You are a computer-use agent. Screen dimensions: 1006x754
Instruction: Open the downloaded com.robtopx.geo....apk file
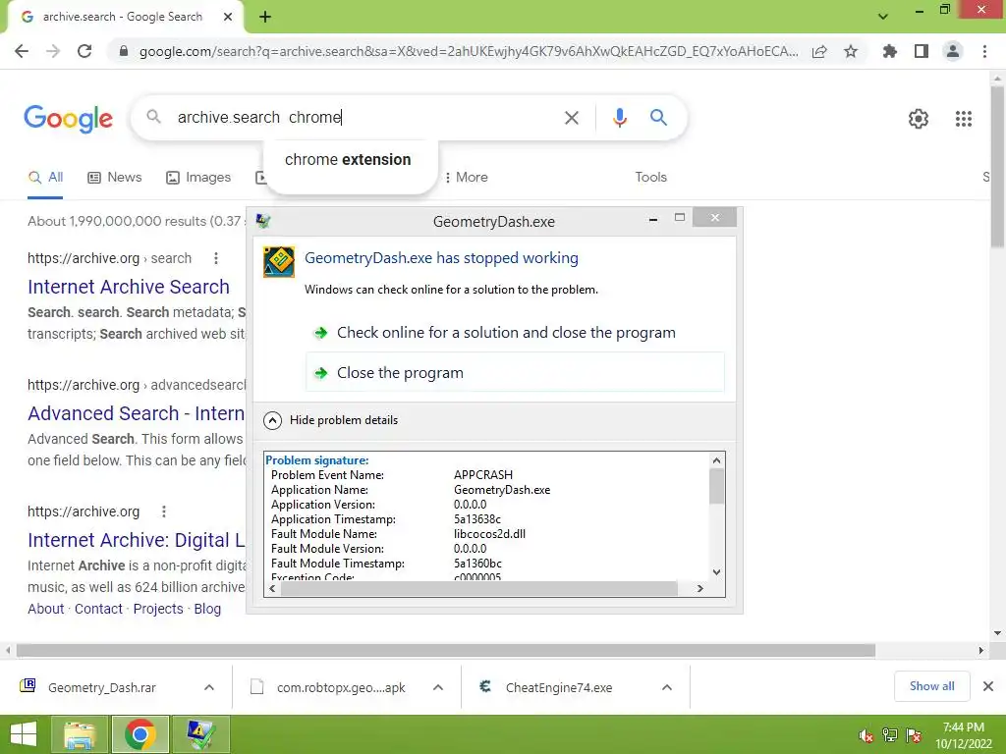[x=341, y=688]
